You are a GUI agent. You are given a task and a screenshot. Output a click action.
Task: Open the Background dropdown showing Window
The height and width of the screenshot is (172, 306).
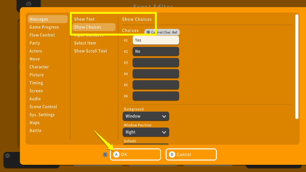[146, 116]
